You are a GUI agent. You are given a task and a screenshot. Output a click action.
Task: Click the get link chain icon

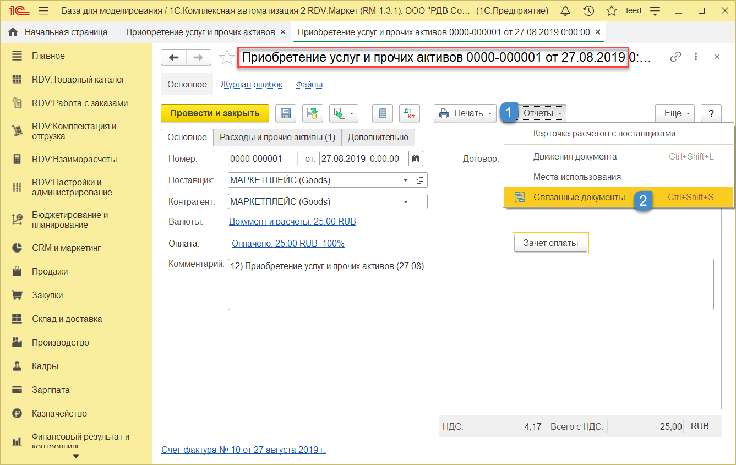coord(675,57)
